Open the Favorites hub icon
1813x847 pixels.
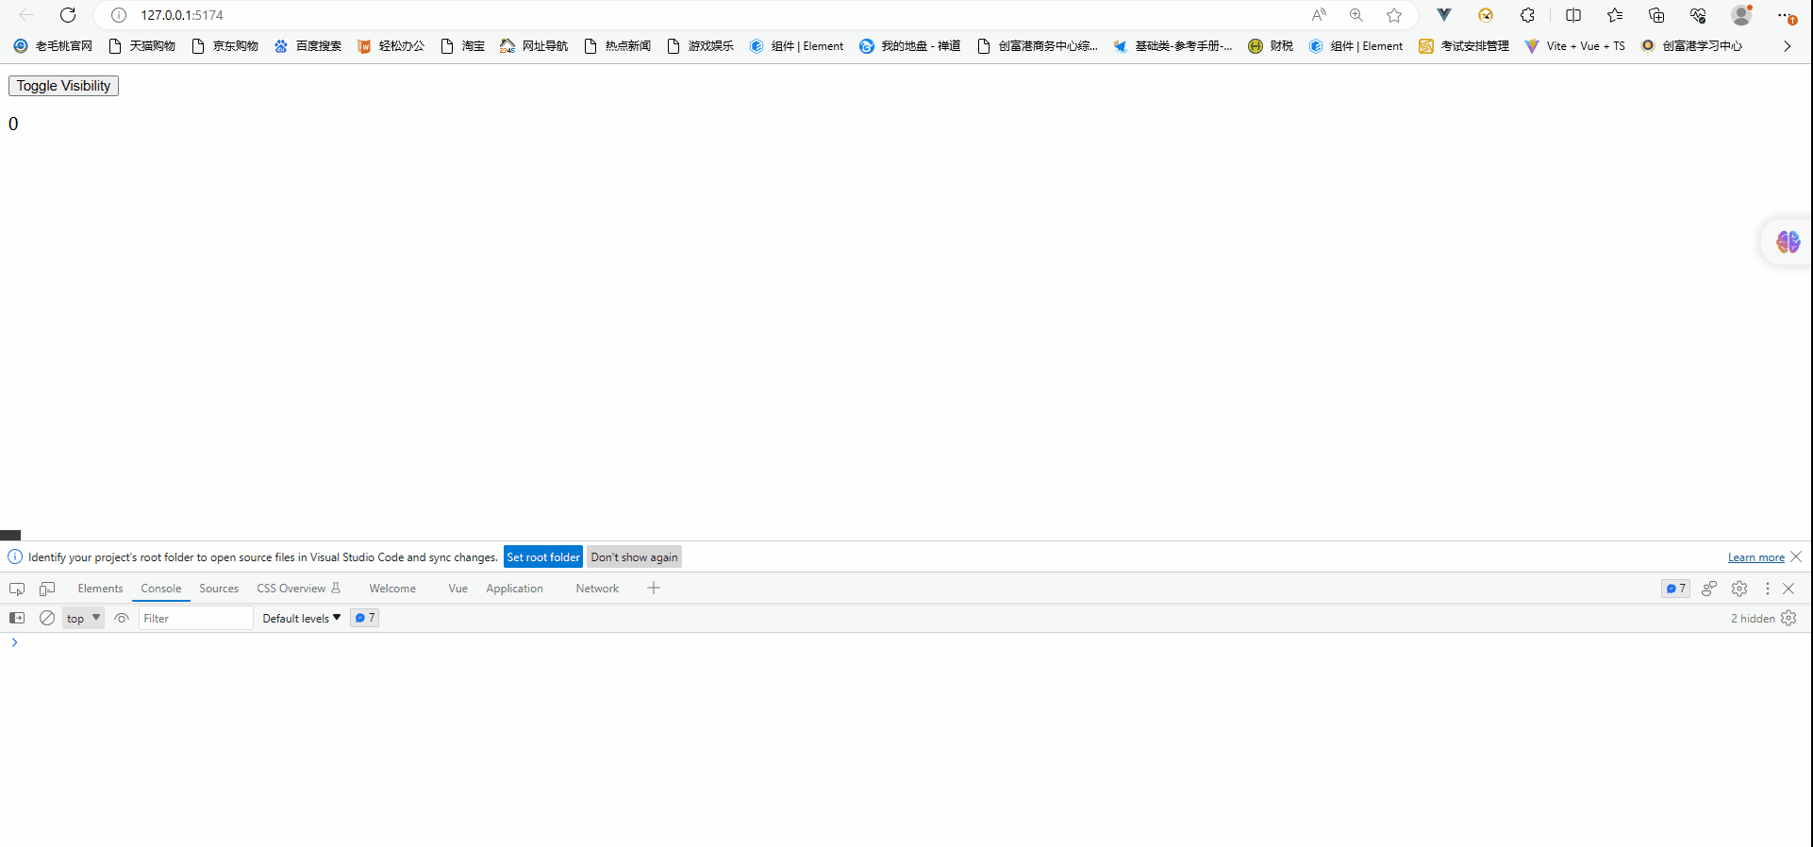point(1615,15)
